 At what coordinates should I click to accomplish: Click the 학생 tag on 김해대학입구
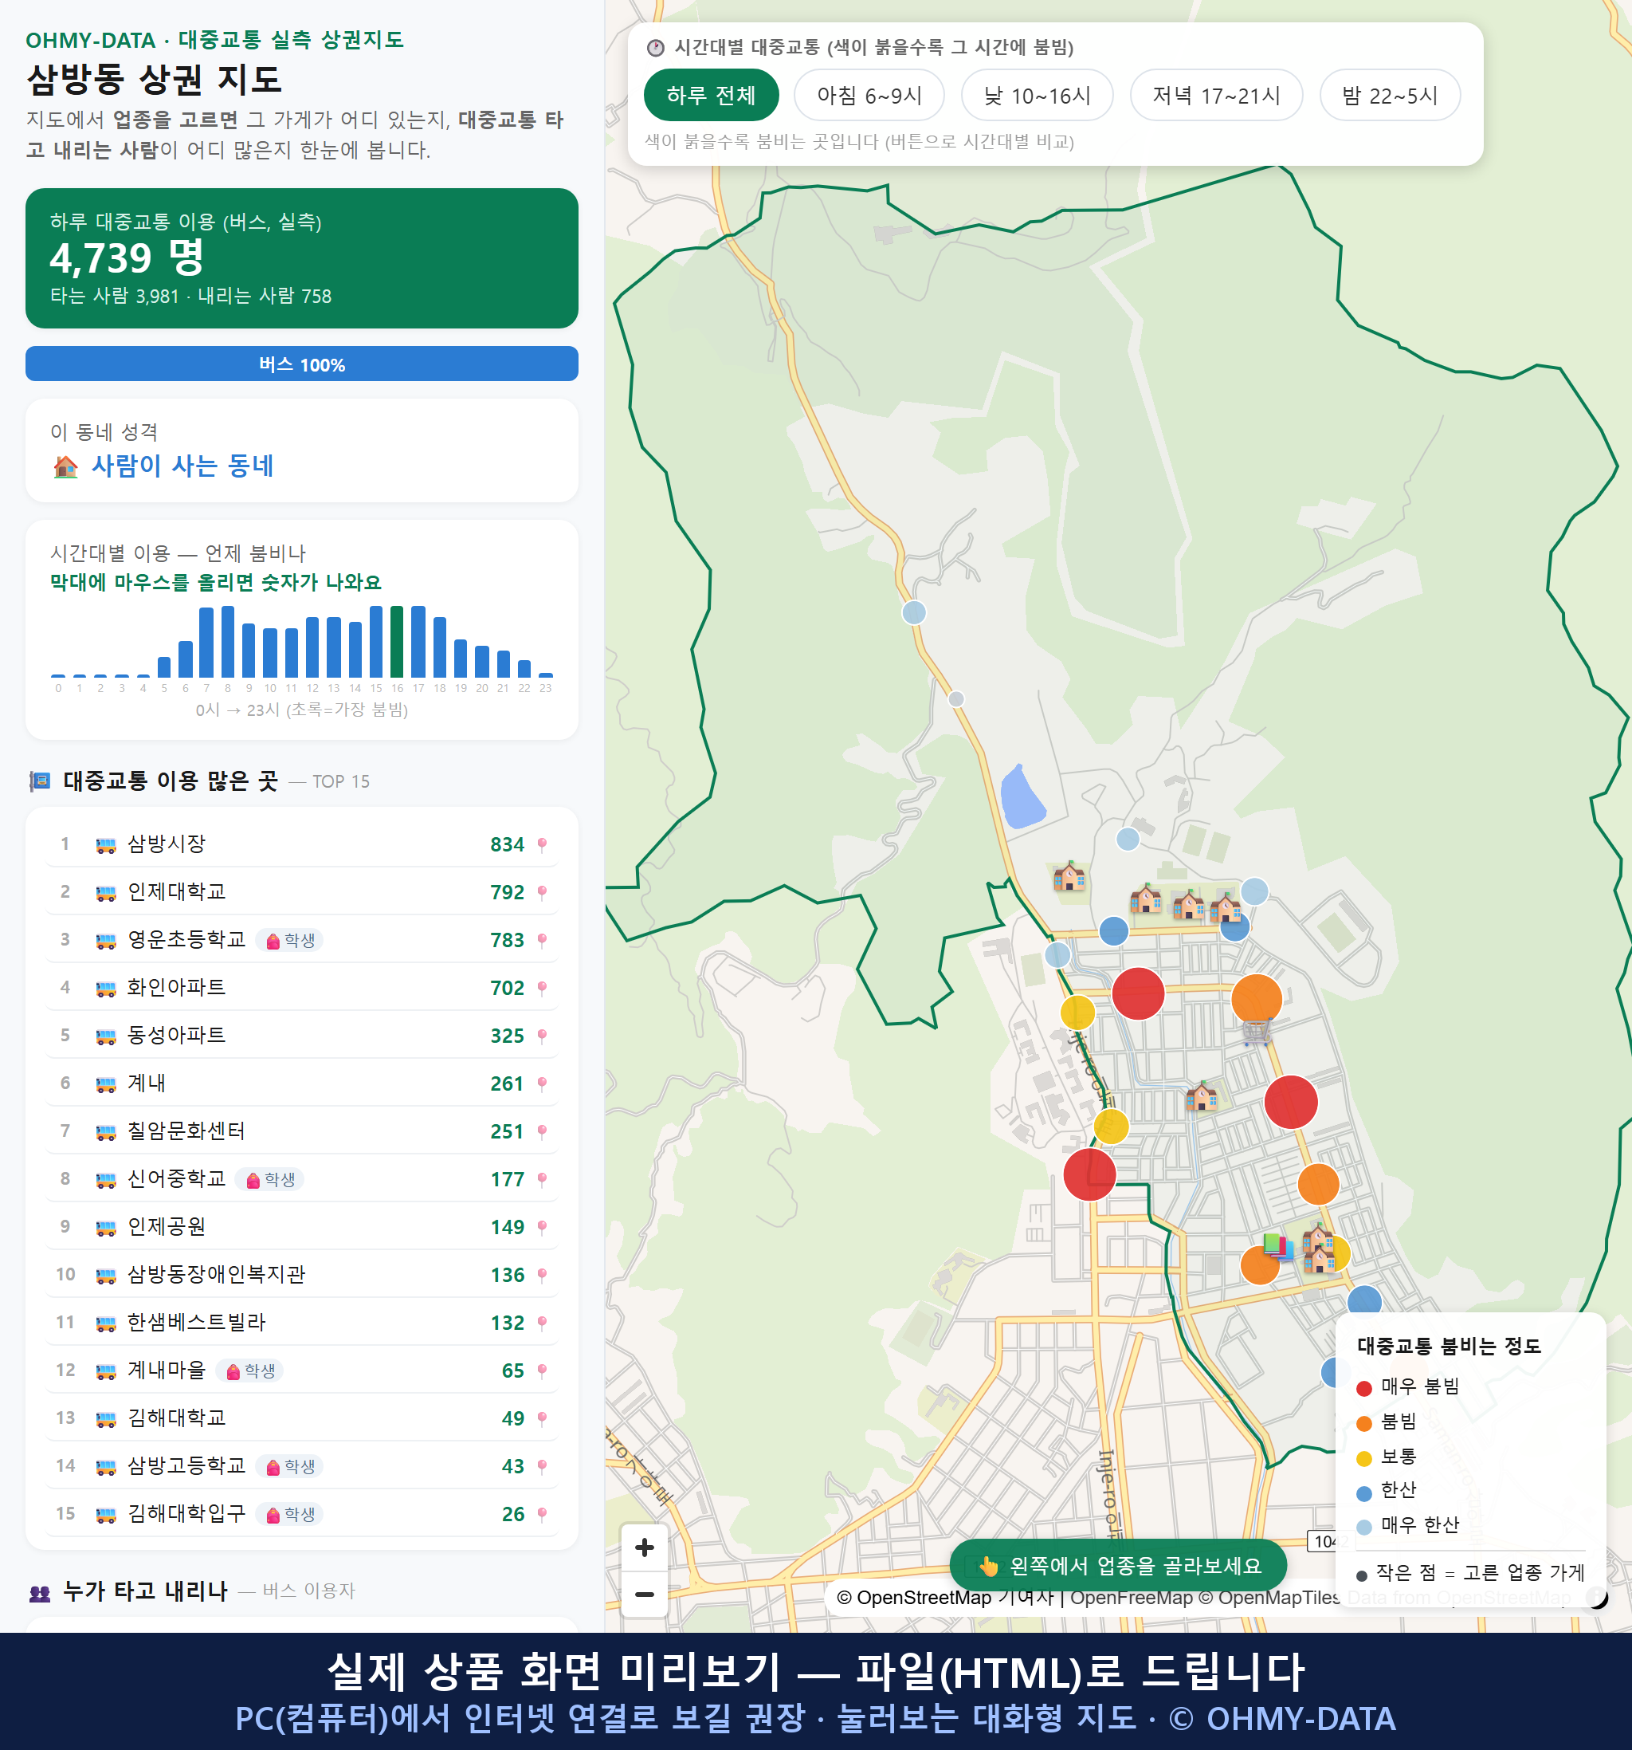[289, 1514]
